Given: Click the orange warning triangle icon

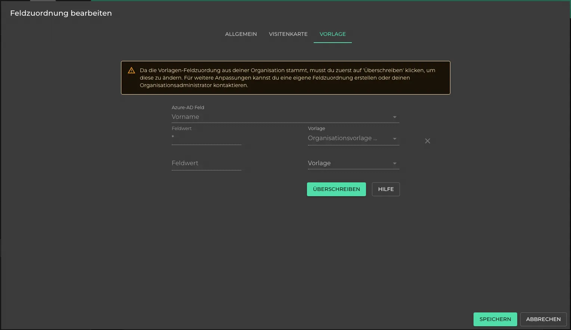Looking at the screenshot, I should tap(131, 70).
